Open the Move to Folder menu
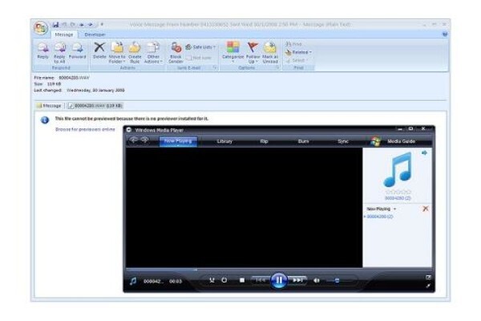 (x=117, y=52)
